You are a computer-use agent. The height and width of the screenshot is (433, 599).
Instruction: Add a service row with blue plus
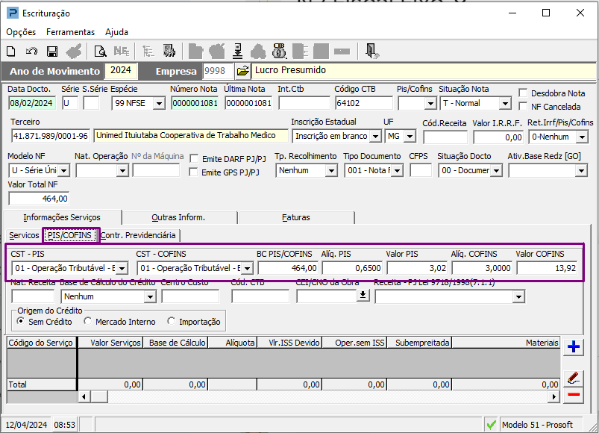click(574, 346)
